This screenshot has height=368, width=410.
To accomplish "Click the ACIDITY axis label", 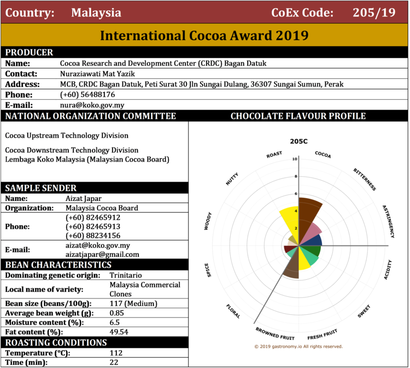I will pos(388,269).
